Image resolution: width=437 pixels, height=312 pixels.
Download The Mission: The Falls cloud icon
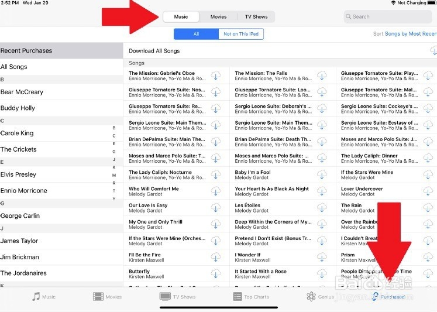322,76
